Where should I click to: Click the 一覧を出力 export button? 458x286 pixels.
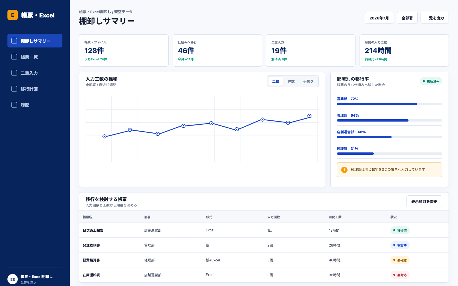pyautogui.click(x=435, y=18)
